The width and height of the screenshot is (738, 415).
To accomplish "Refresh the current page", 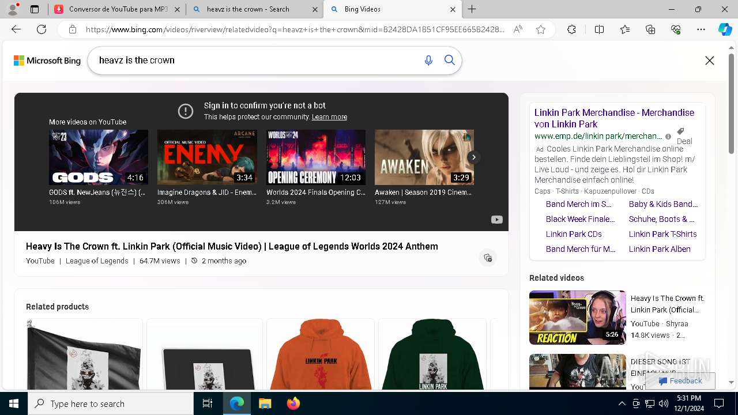I will [x=42, y=29].
